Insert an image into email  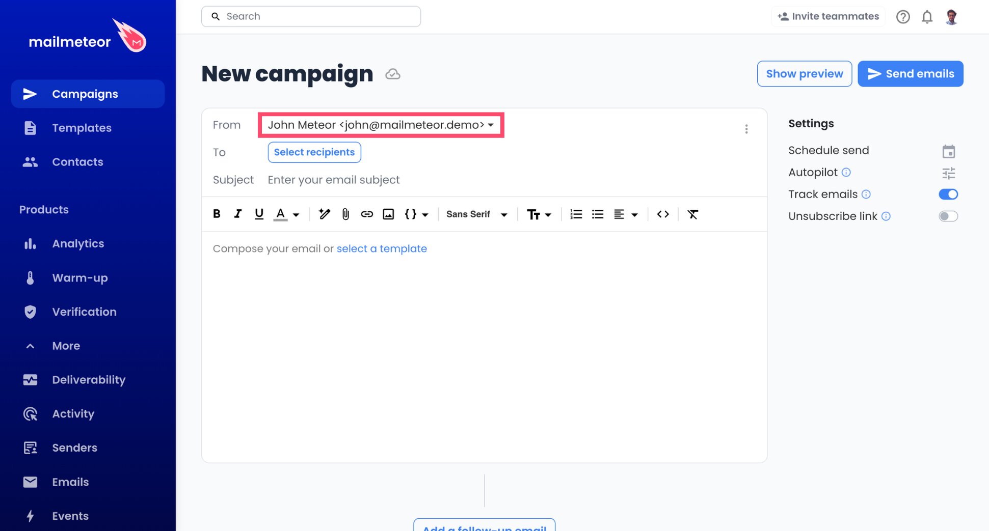[x=388, y=214]
